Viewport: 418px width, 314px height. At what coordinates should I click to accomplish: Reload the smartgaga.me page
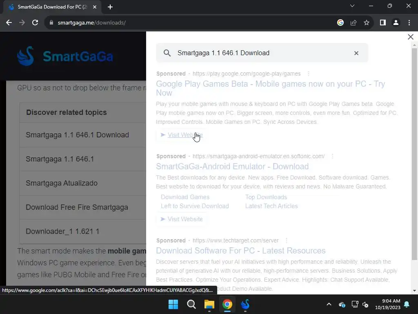point(35,23)
